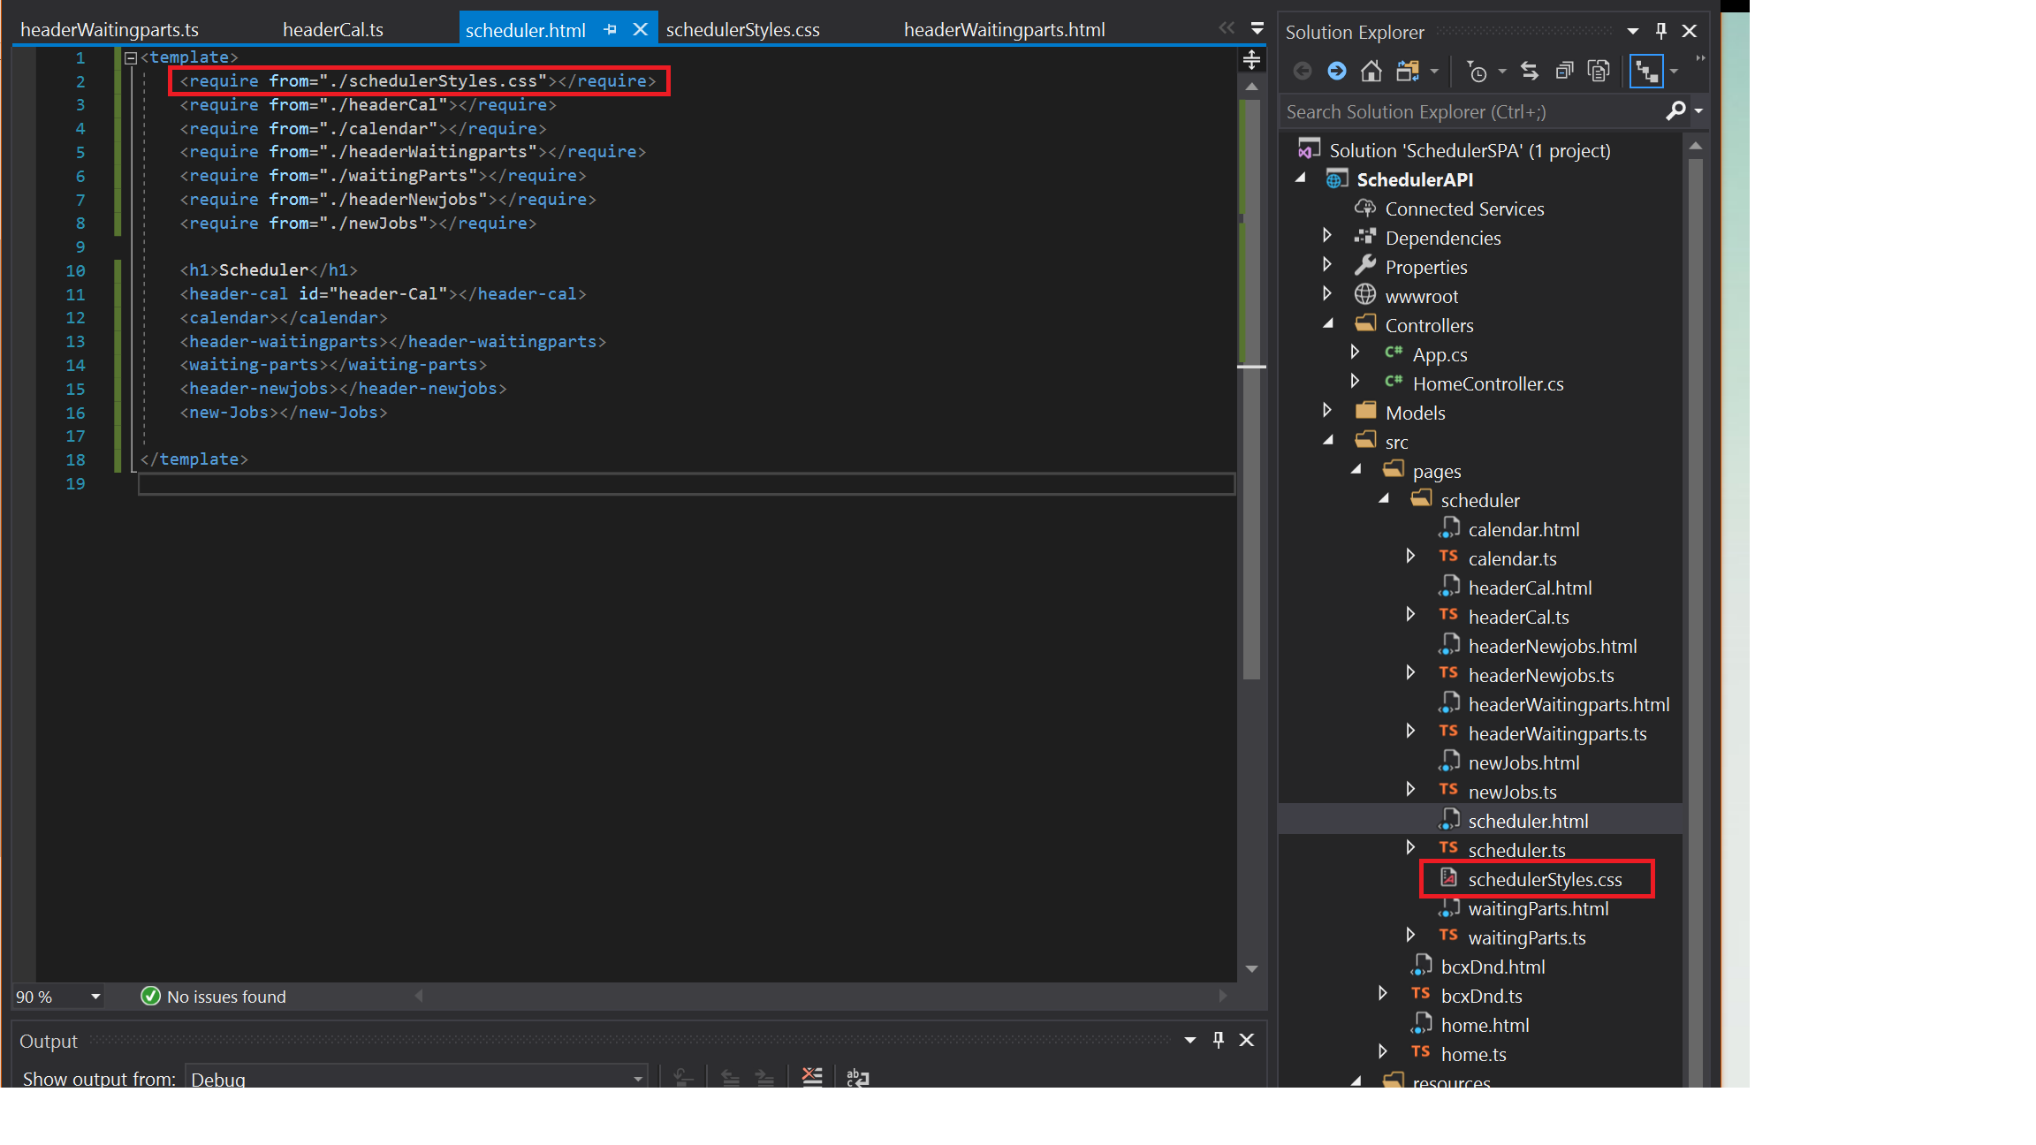2036x1145 pixels.
Task: Click the require schedulerStyles.css code line
Action: pos(418,81)
